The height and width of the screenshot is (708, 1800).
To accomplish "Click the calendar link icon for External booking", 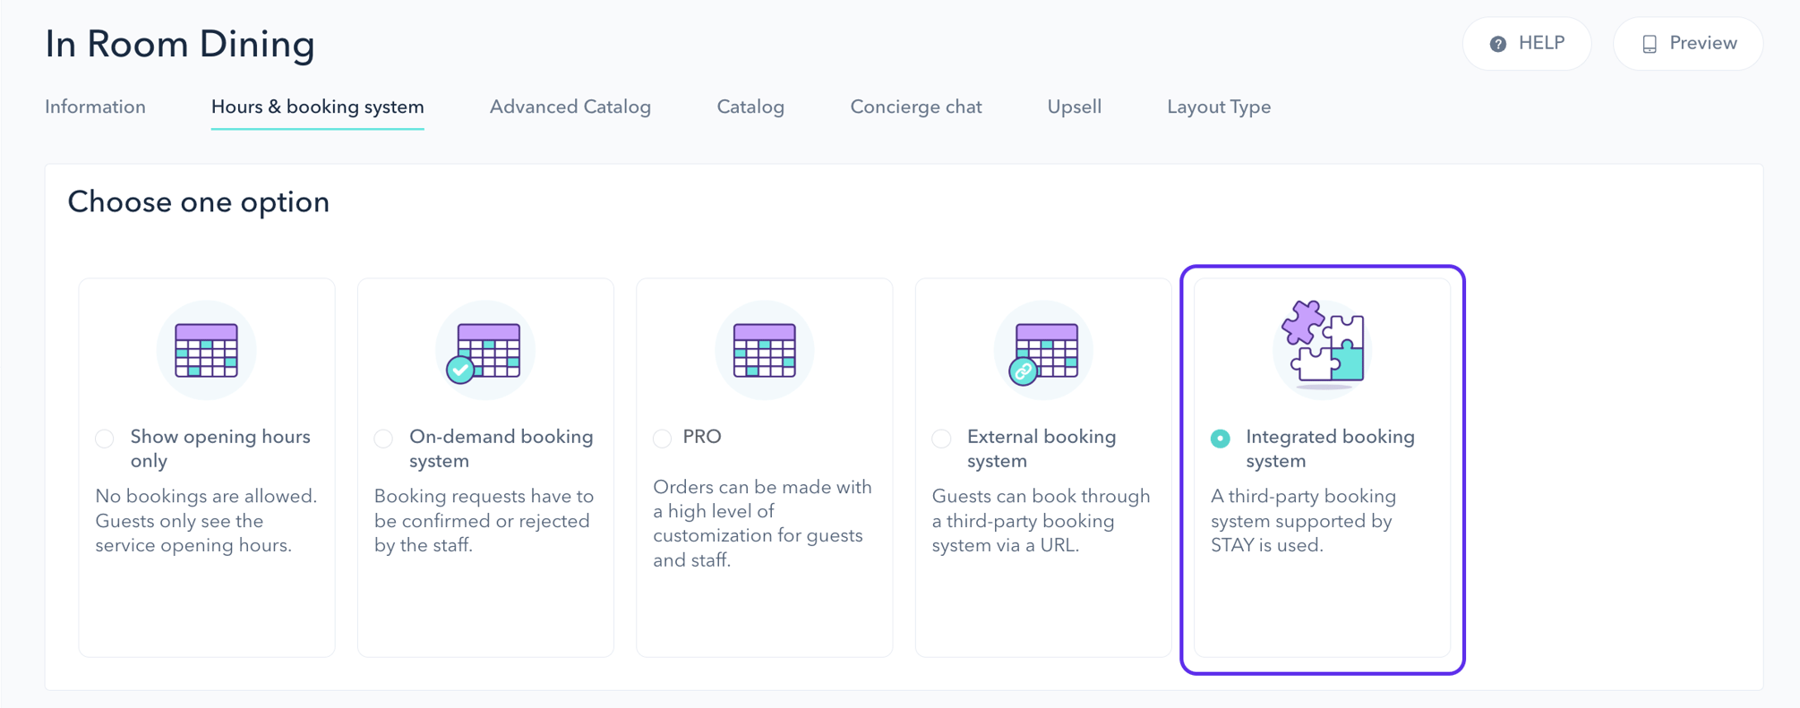I will 1043,350.
